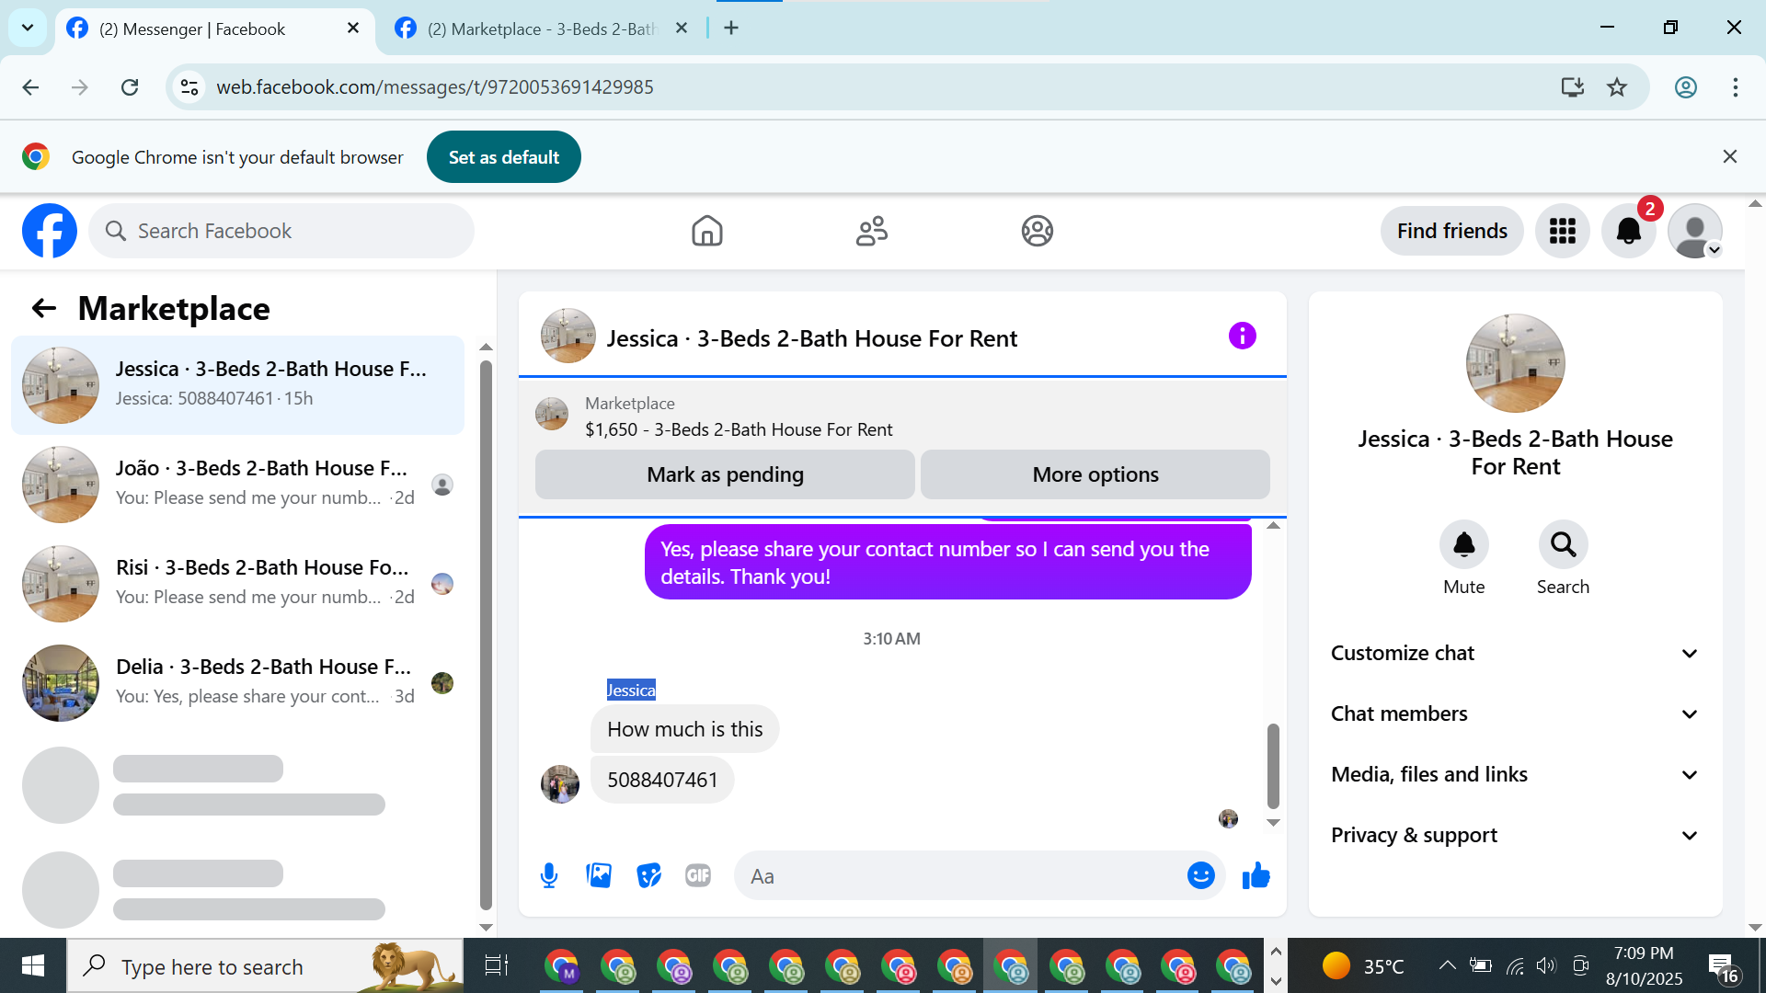The width and height of the screenshot is (1766, 993).
Task: Send a thumbs up like
Action: (1256, 875)
